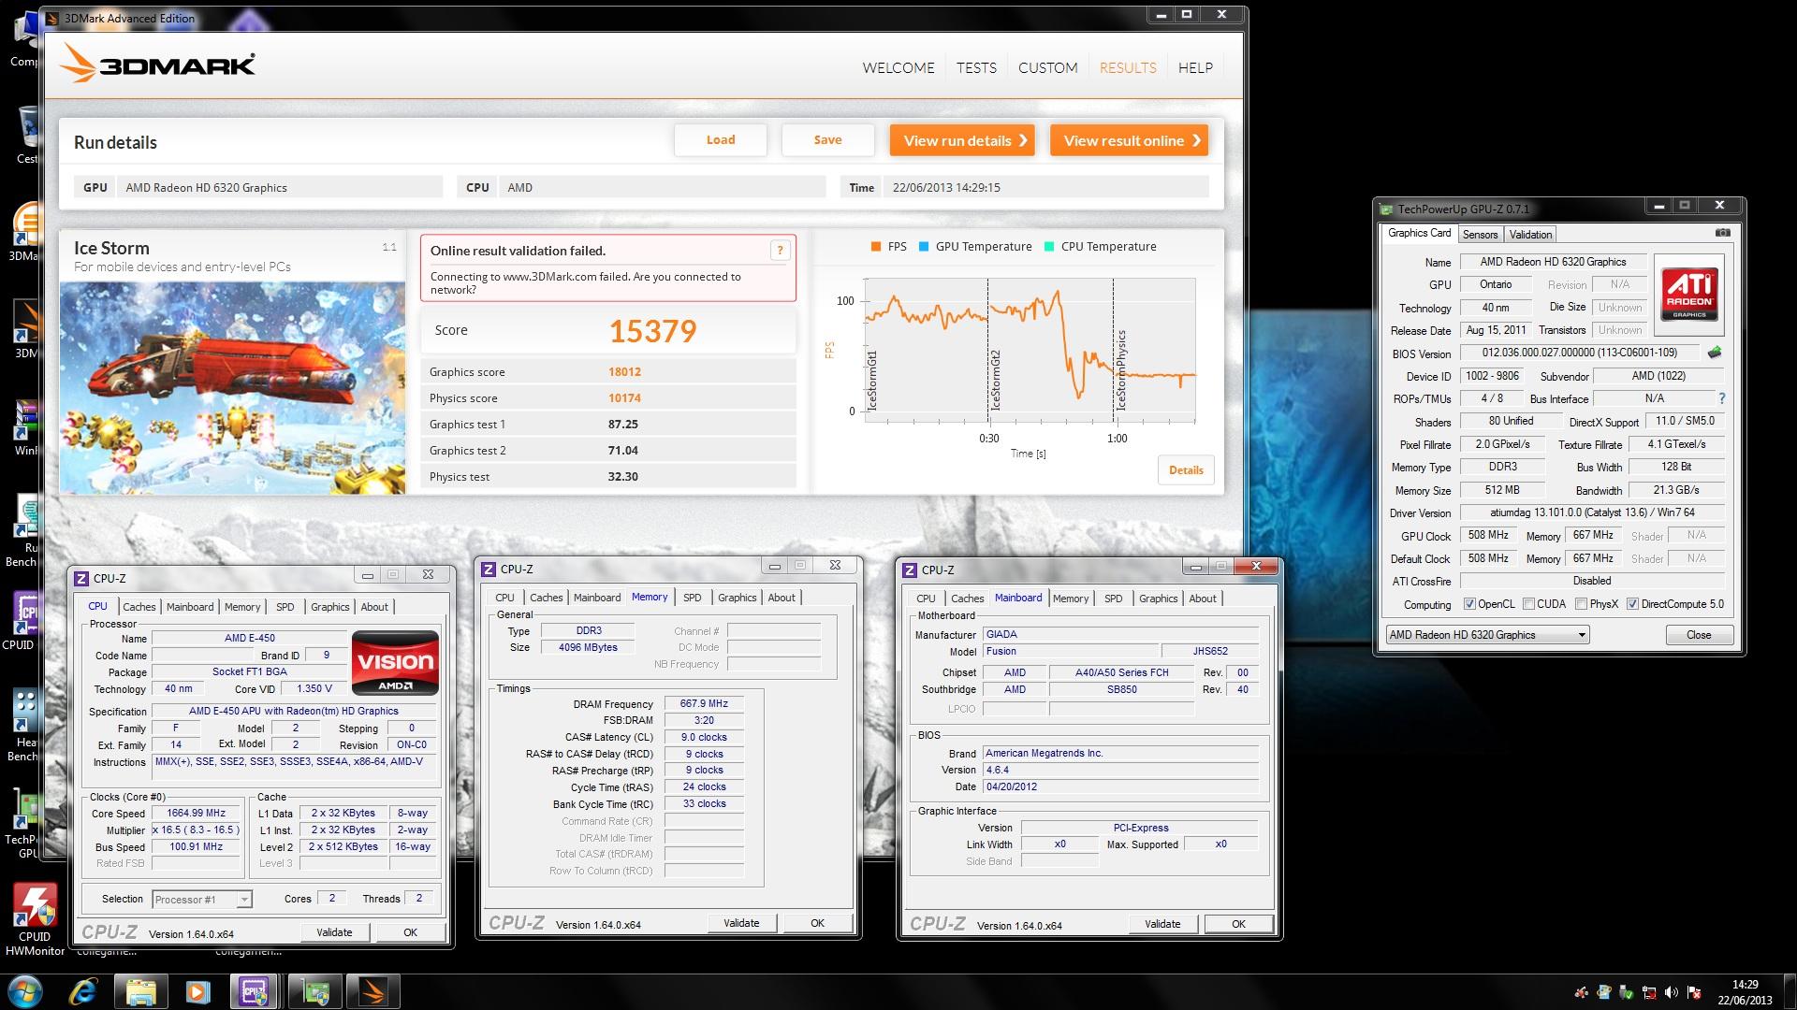Click the Close button in GPU-Z

pos(1699,635)
